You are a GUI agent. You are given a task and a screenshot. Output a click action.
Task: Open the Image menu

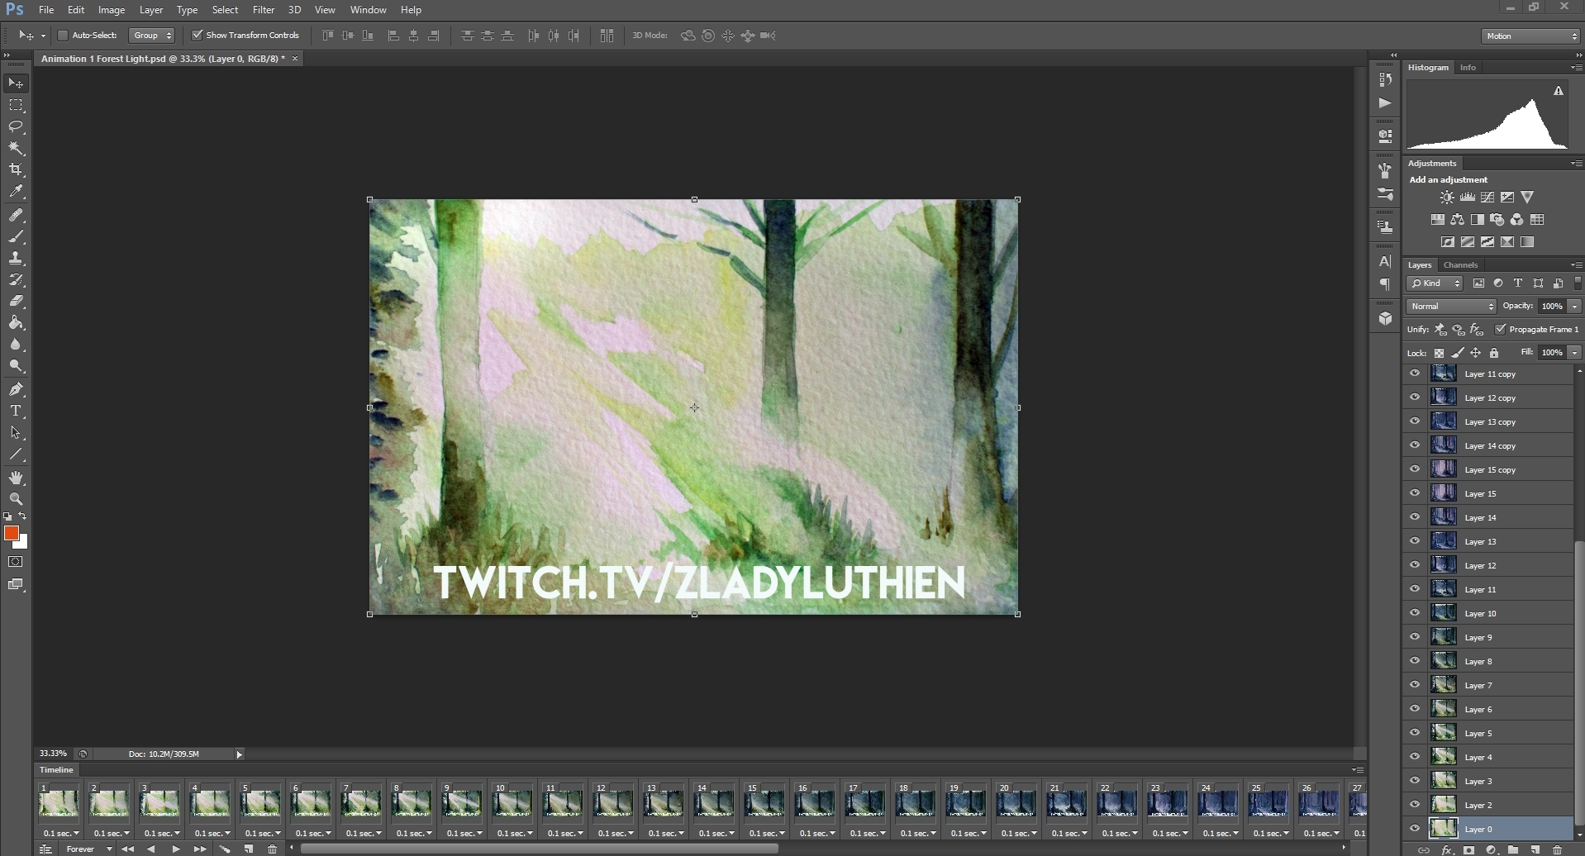click(112, 10)
